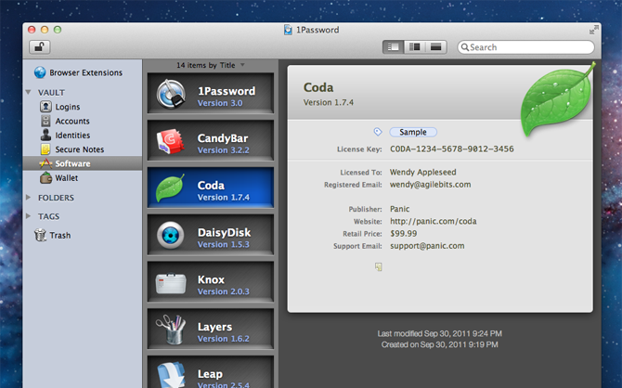Viewport: 622px width, 388px height.
Task: Open Browser Extensions globe icon
Action: tap(40, 72)
